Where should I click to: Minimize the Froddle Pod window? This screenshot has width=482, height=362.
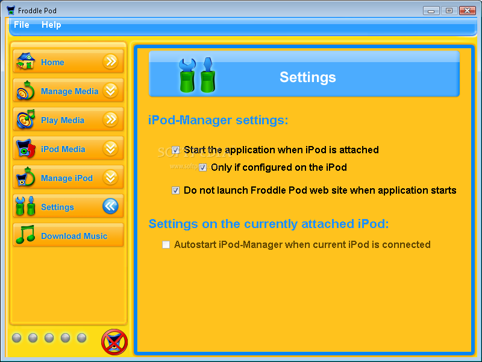click(431, 11)
